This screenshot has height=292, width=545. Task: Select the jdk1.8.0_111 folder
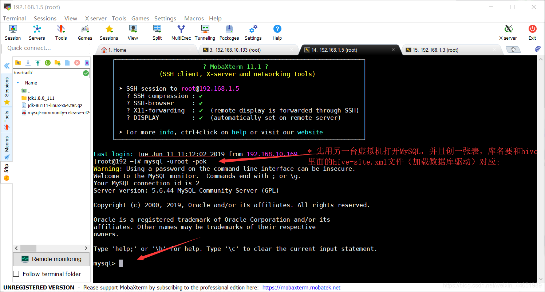(x=38, y=98)
